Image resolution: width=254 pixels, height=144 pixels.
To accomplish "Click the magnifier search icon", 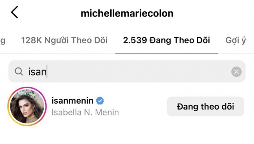I will click(19, 71).
